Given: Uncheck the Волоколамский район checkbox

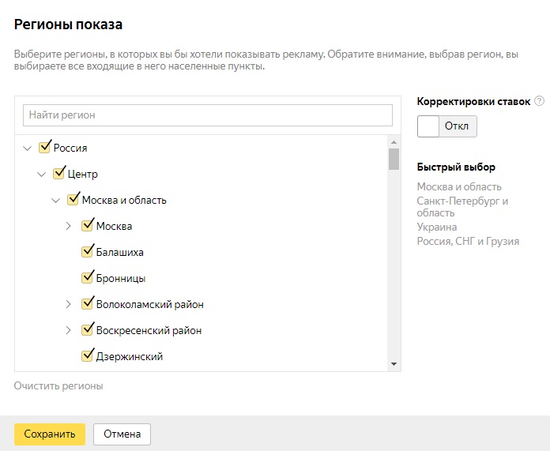Looking at the screenshot, I should 88,304.
